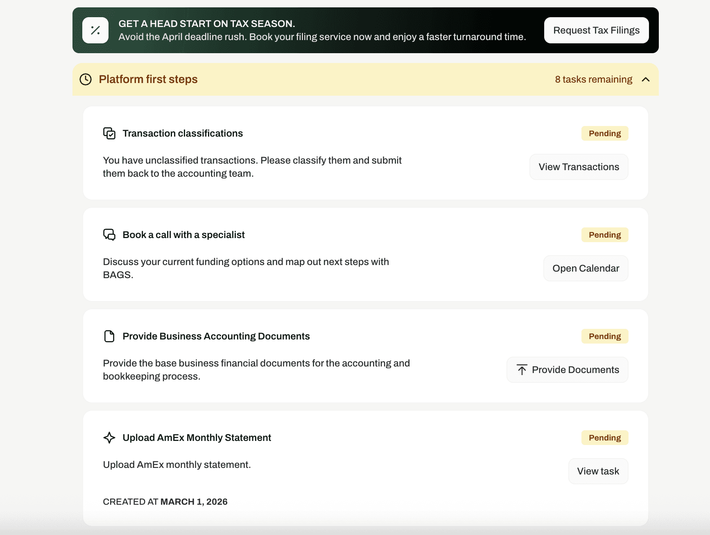Open Calendar to book a specialist call
This screenshot has height=535, width=710.
tap(586, 268)
